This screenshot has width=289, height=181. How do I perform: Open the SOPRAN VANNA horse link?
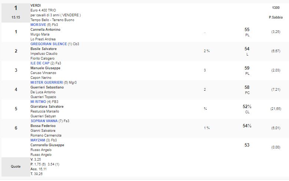point(44,121)
